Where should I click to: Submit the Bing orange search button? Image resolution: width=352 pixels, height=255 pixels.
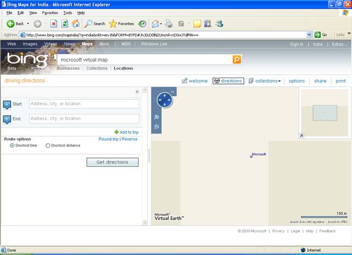point(237,60)
